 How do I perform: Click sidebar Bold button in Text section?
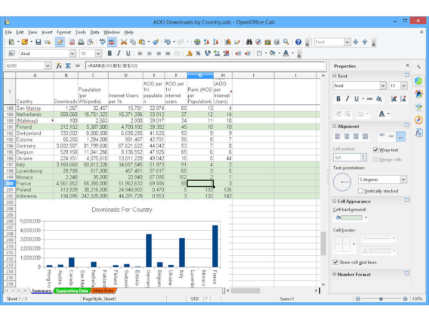pyautogui.click(x=339, y=99)
